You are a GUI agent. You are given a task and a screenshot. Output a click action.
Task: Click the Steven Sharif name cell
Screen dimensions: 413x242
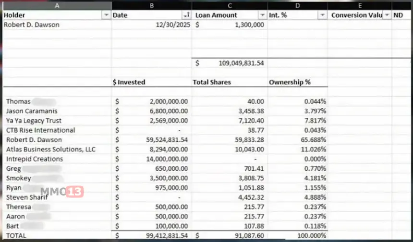27,197
